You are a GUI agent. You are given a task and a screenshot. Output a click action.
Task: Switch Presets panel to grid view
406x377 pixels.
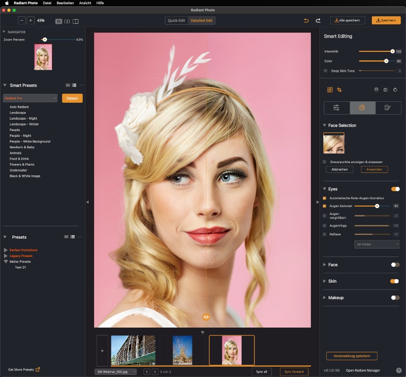click(66, 237)
